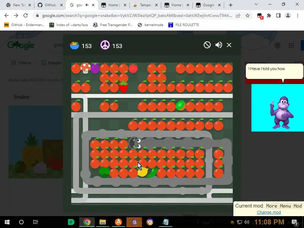Select the Images search filter

(52, 63)
